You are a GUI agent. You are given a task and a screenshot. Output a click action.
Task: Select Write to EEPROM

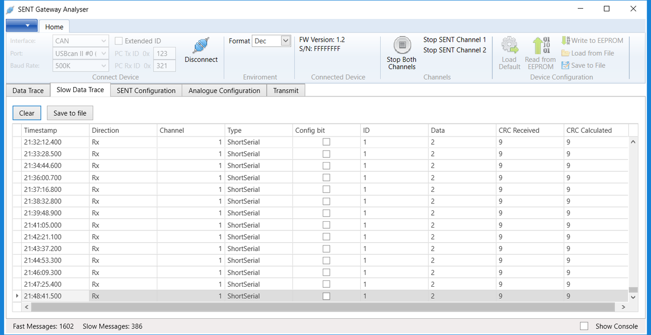click(x=592, y=41)
